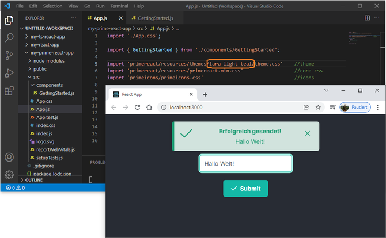Image resolution: width=386 pixels, height=238 pixels.
Task: Open the Accounts icon in activity bar
Action: click(9, 158)
